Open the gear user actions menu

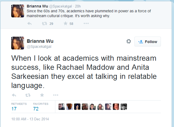tap(129, 41)
